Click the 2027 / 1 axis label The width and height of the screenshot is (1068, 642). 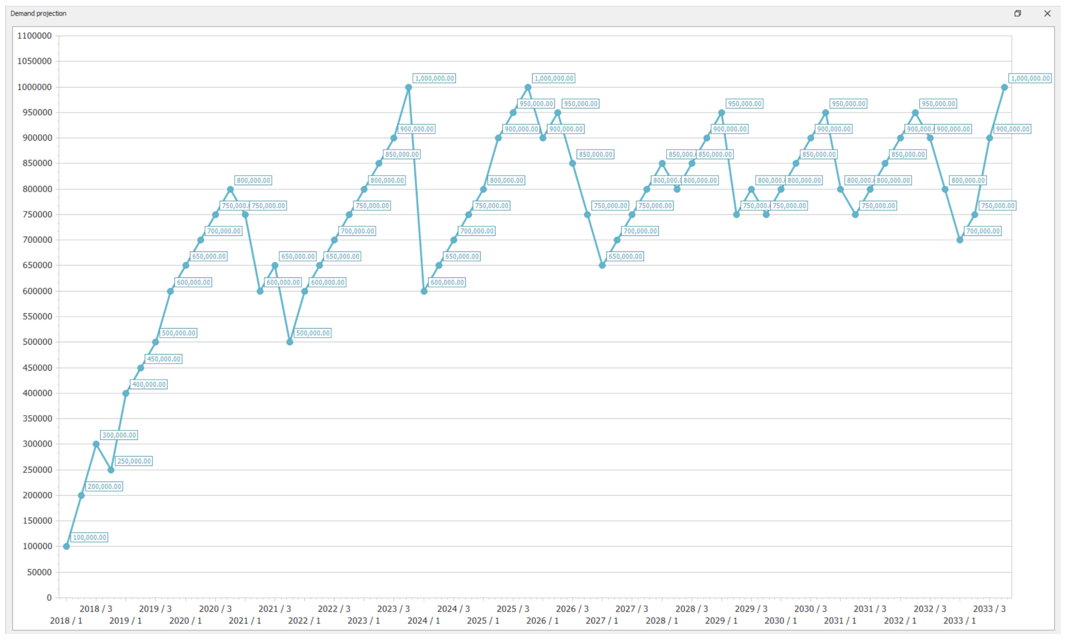(602, 621)
